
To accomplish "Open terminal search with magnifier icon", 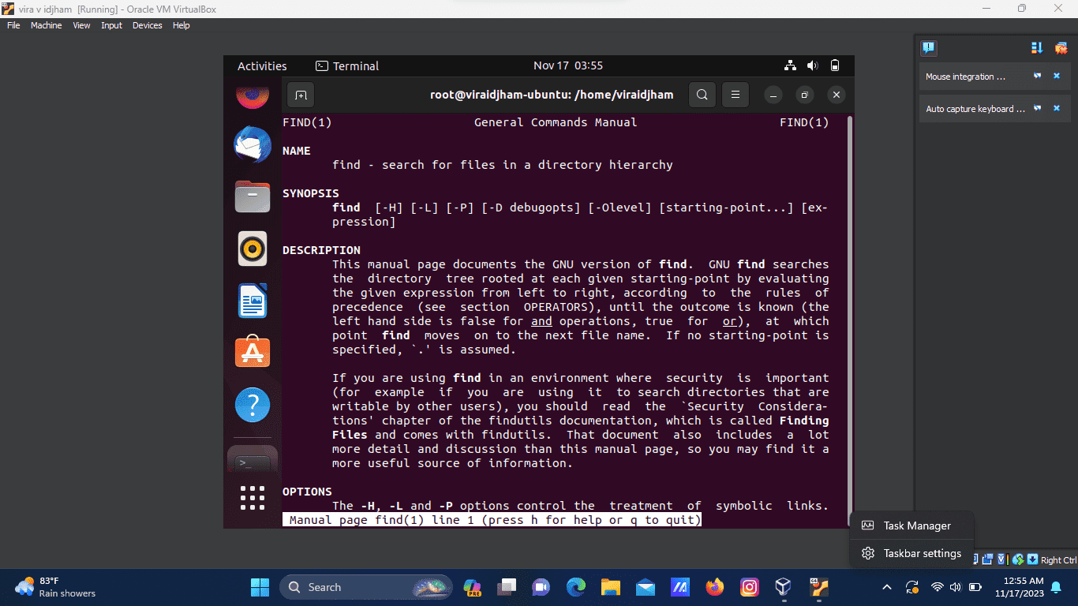I will [x=702, y=95].
